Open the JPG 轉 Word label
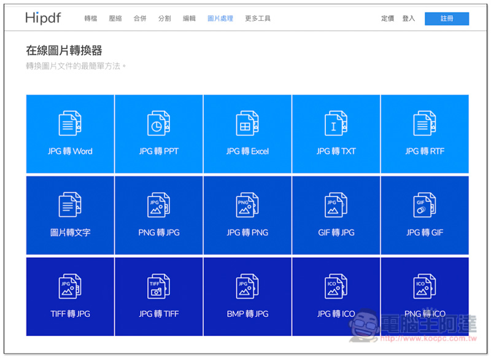 pos(70,151)
